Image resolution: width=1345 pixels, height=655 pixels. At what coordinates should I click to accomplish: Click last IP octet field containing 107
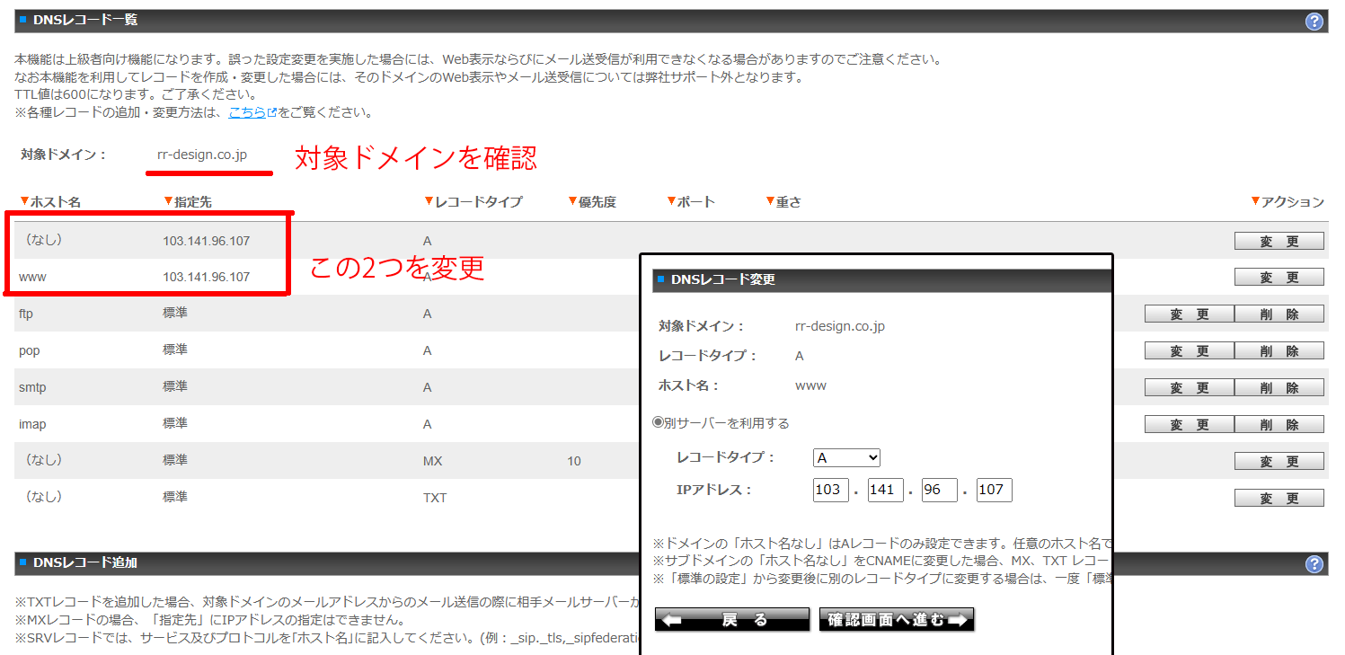click(x=994, y=490)
